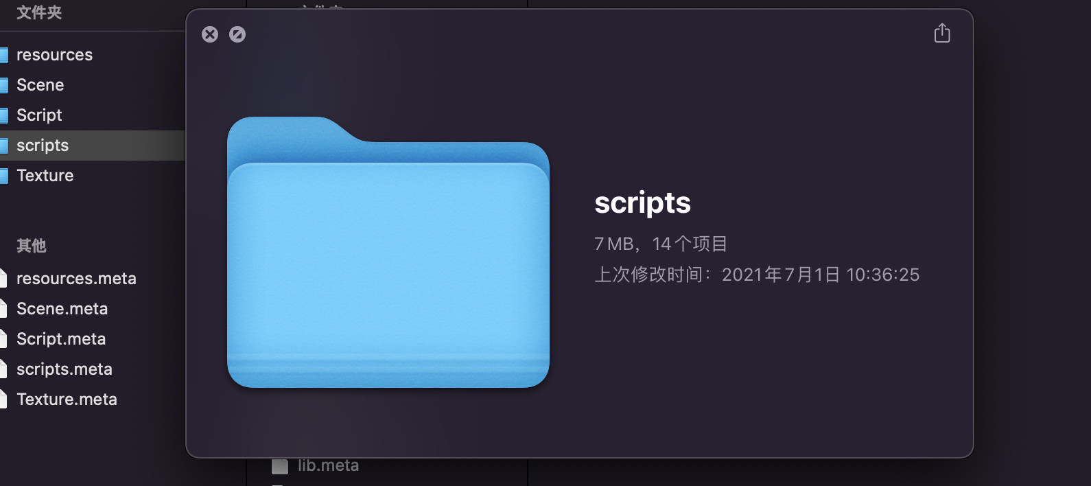This screenshot has width=1091, height=486.
Task: Select the resources.meta file
Action: [76, 279]
